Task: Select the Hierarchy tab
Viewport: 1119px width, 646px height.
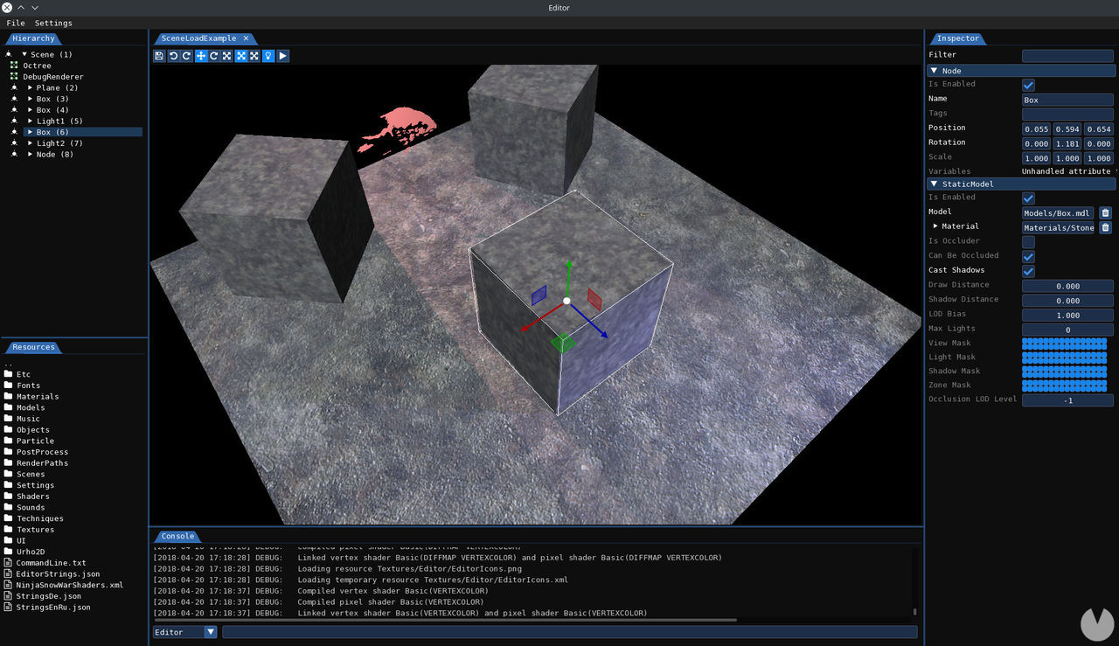Action: coord(33,38)
